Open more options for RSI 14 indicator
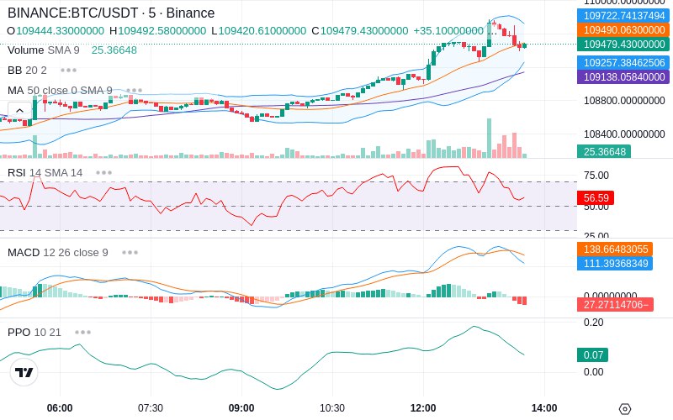 pyautogui.click(x=103, y=173)
